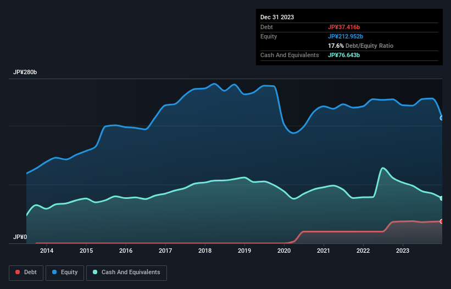Click the JP¥0 y-axis label
This screenshot has width=451, height=289.
(x=20, y=237)
